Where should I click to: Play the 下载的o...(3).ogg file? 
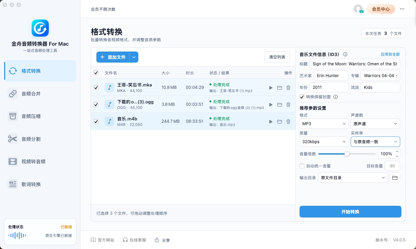[271, 105]
